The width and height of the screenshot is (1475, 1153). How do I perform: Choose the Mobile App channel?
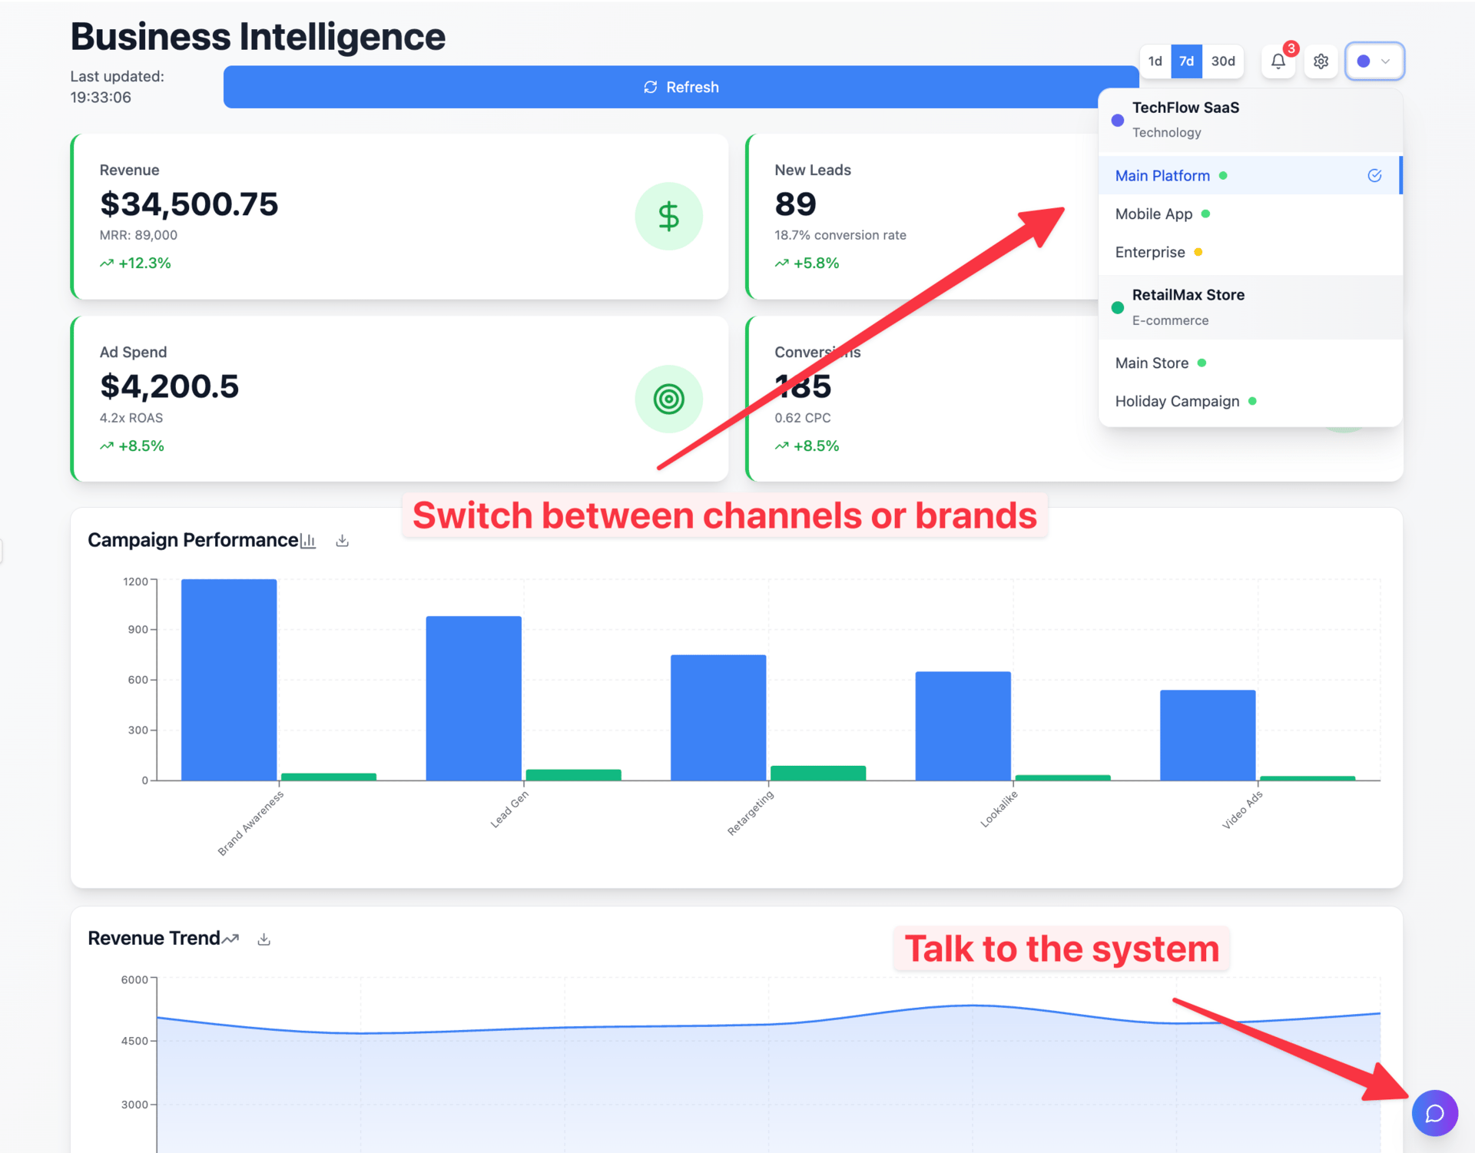1154,214
